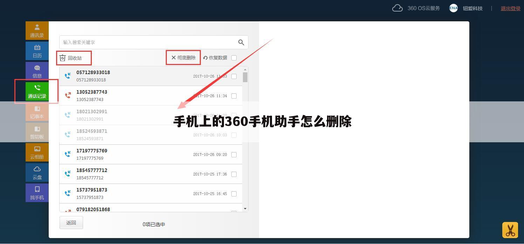524x244 pixels.
Task: Click the search magnifier icon
Action: [241, 42]
